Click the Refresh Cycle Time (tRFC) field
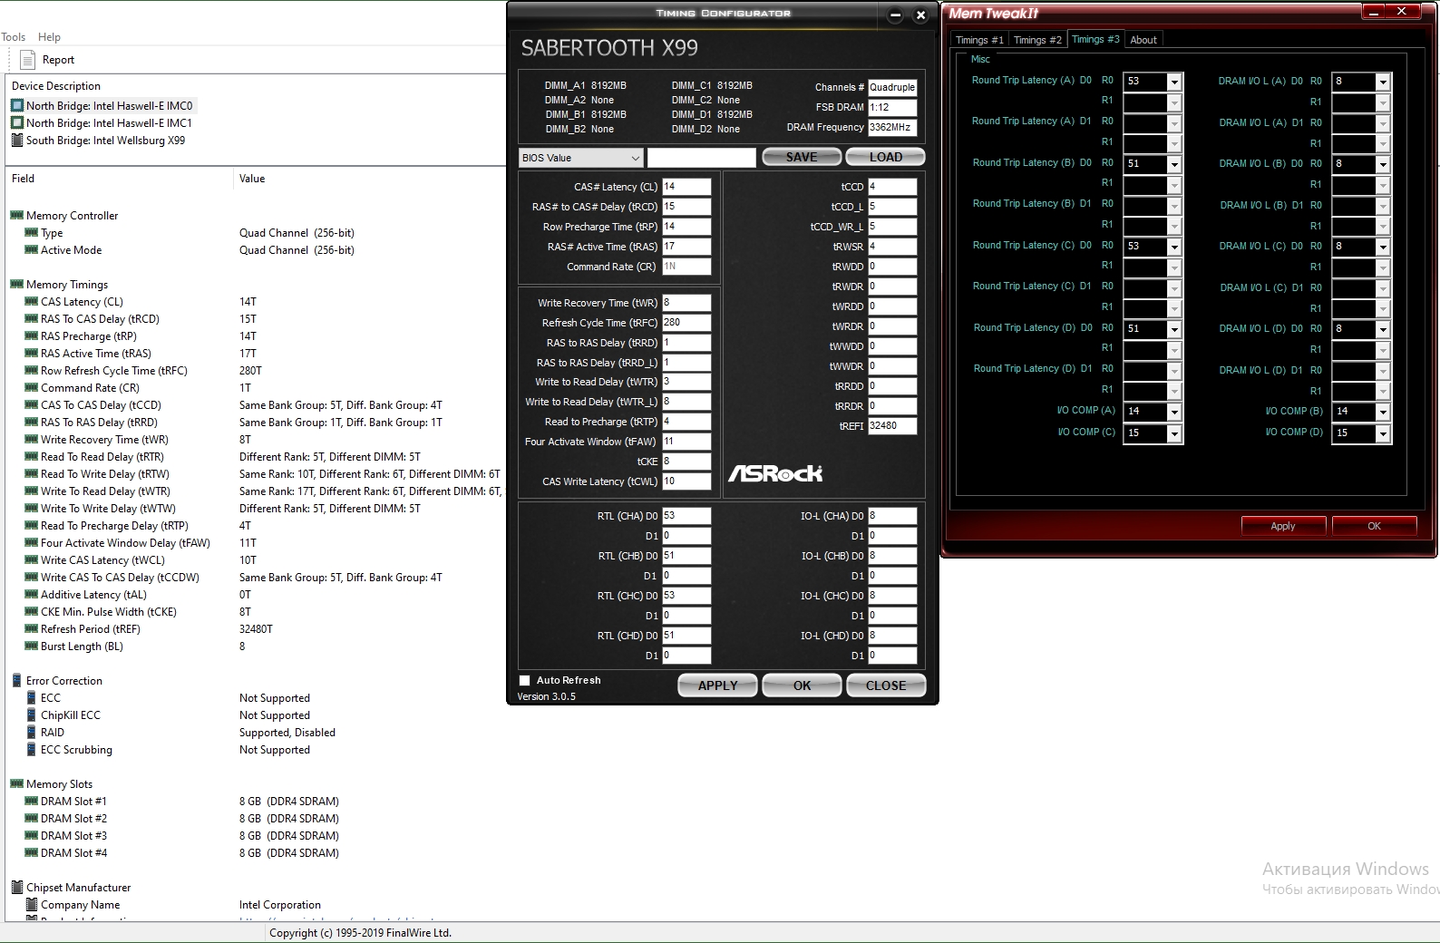The width and height of the screenshot is (1440, 943). [x=686, y=323]
